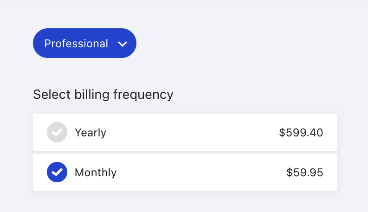Expand plan selector via down arrow

(123, 44)
